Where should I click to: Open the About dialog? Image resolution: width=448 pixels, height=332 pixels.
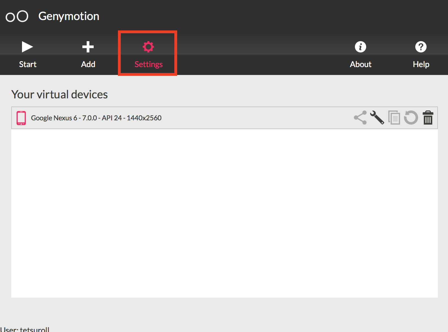click(361, 55)
